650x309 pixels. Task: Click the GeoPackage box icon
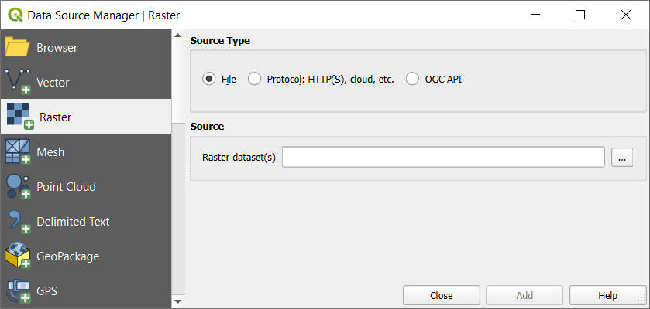click(x=17, y=256)
